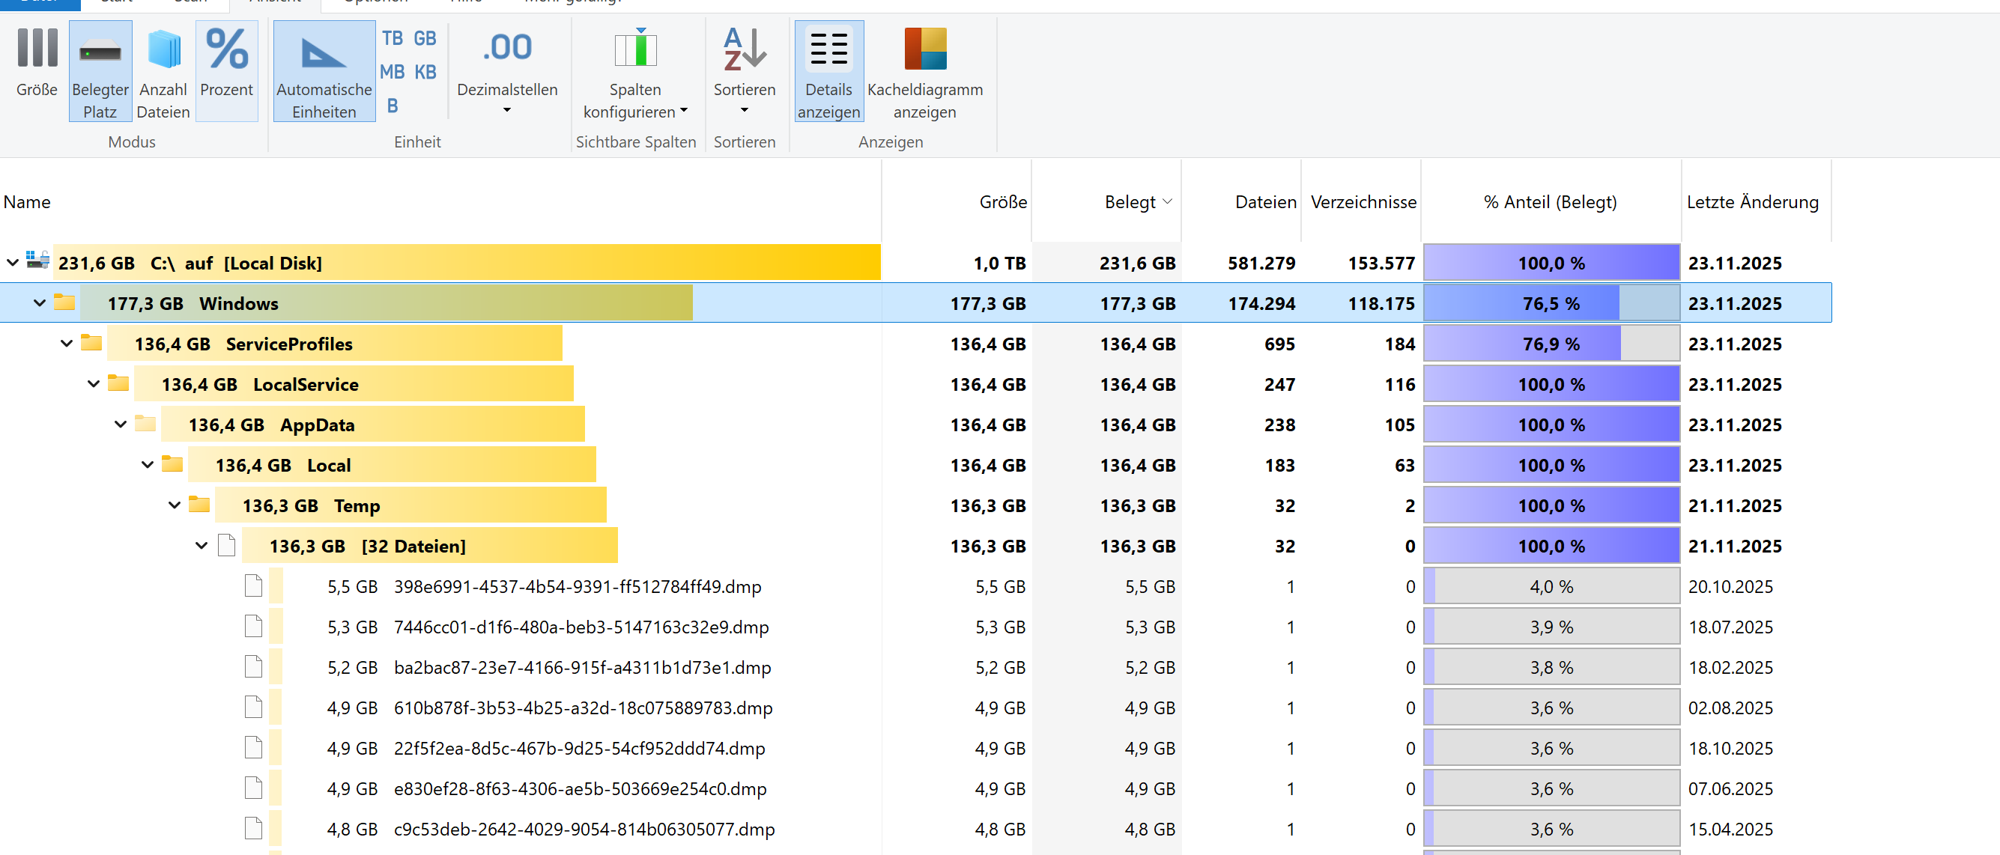Select file 398e6991-4537-4b54-9391-ff512784ff49.dmp

(577, 586)
